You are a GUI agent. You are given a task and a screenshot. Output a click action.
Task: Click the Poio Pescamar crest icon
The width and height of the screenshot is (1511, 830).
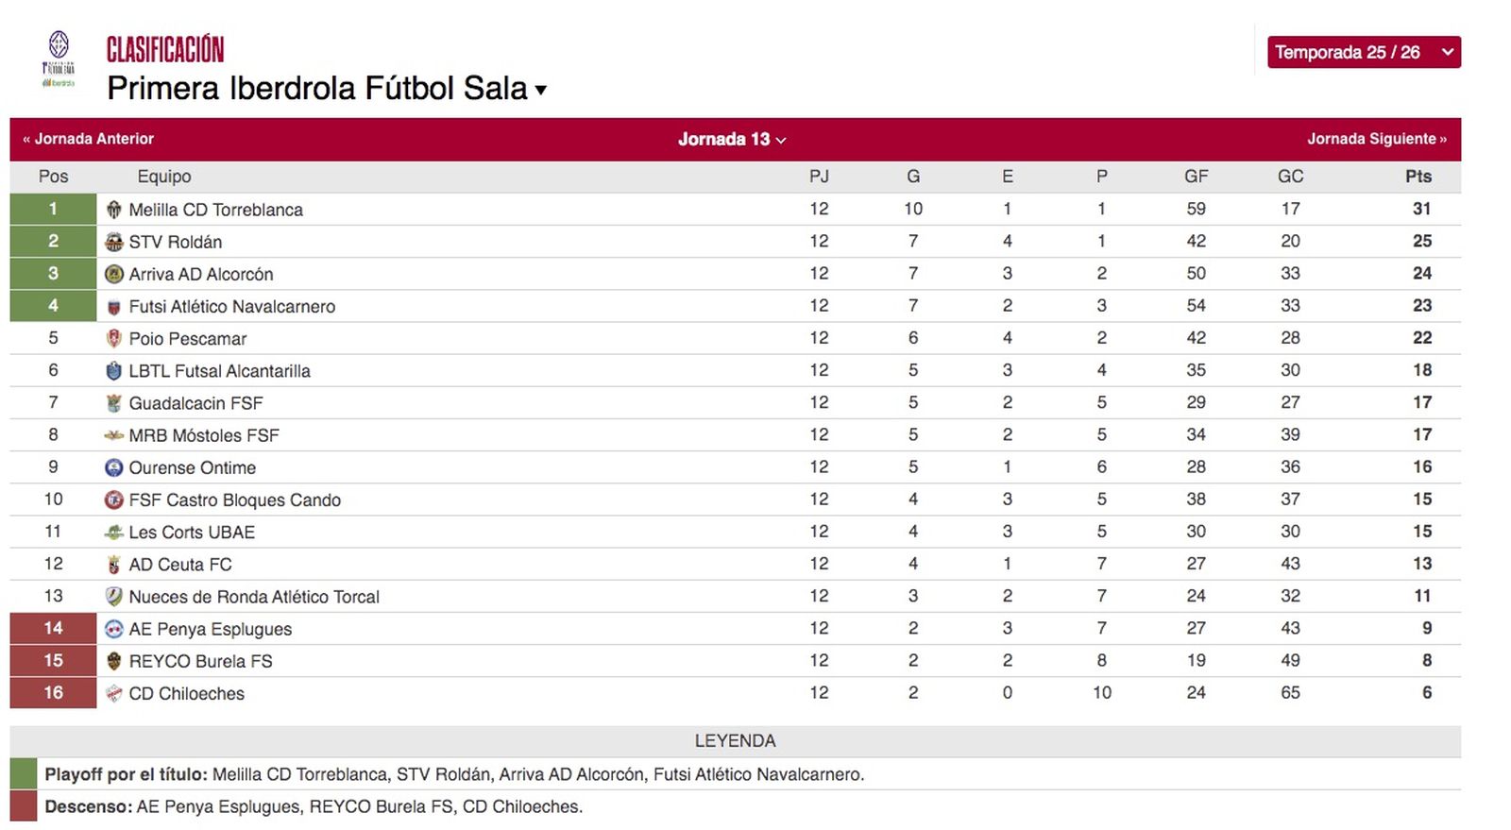[115, 338]
